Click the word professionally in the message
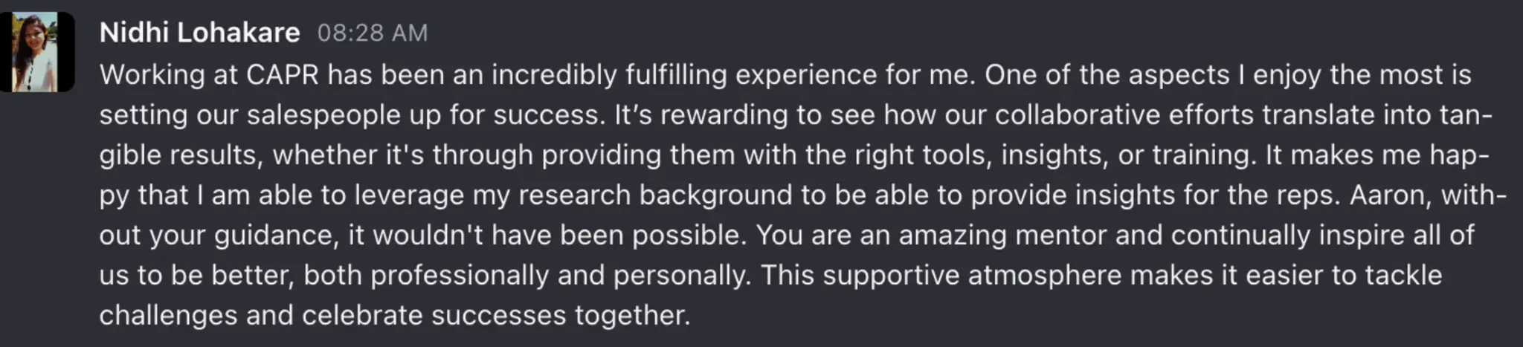Screen dimensions: 1523x347 460,276
